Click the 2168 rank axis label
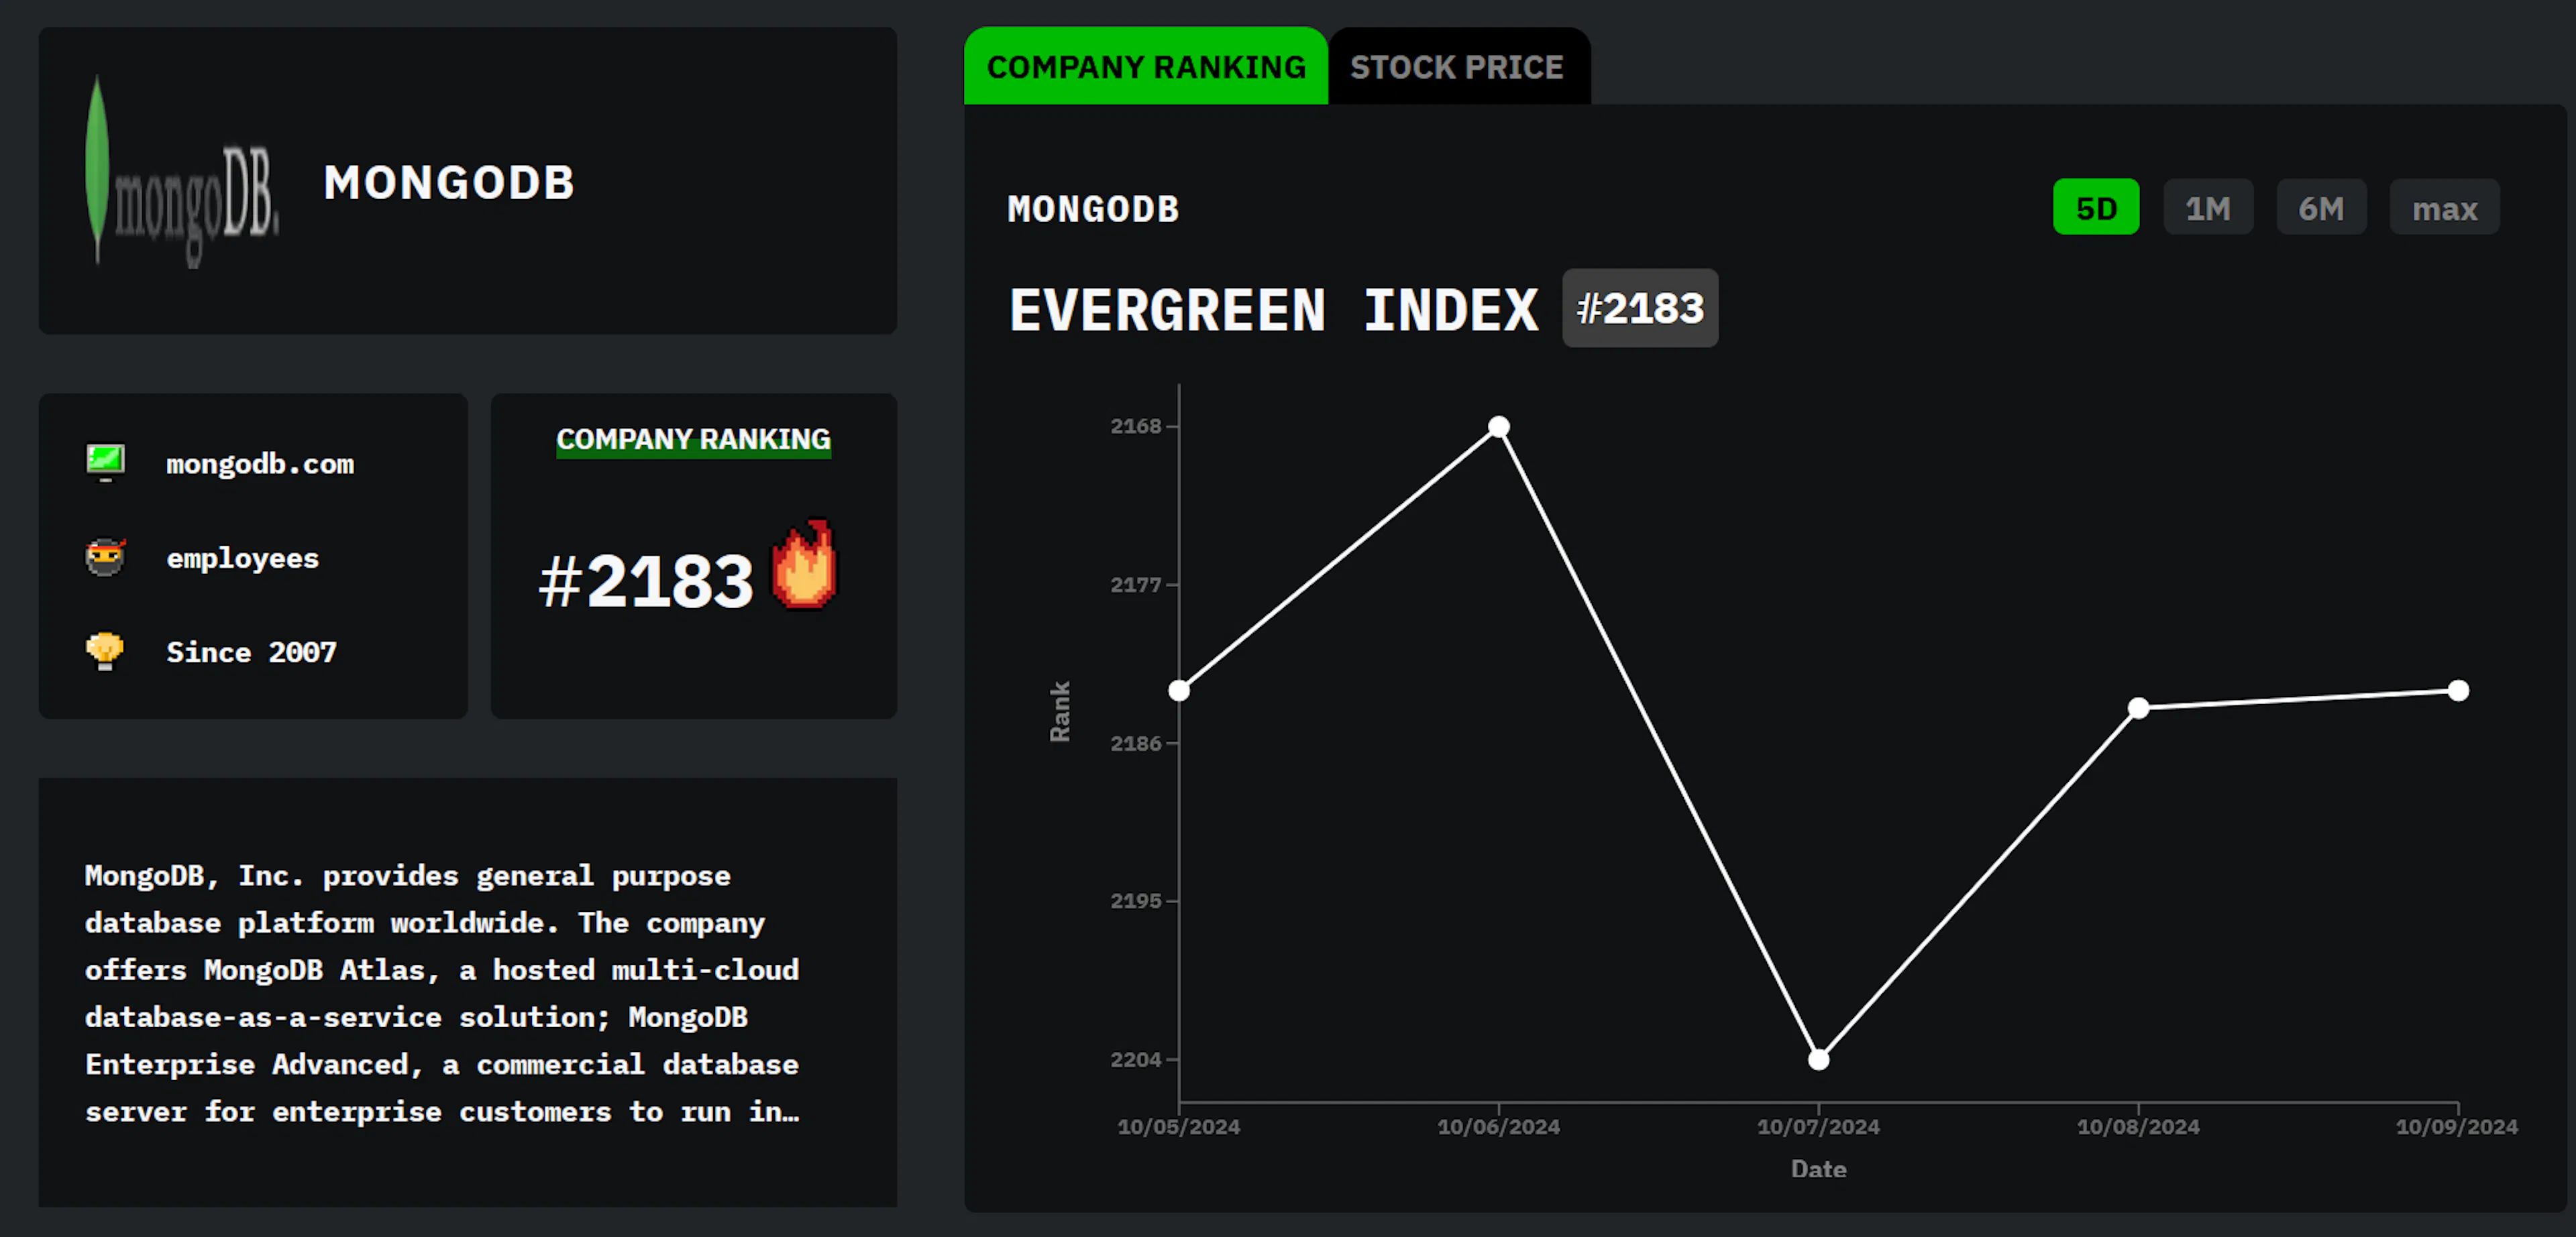Screen dimensions: 2576x1237 [1136, 426]
